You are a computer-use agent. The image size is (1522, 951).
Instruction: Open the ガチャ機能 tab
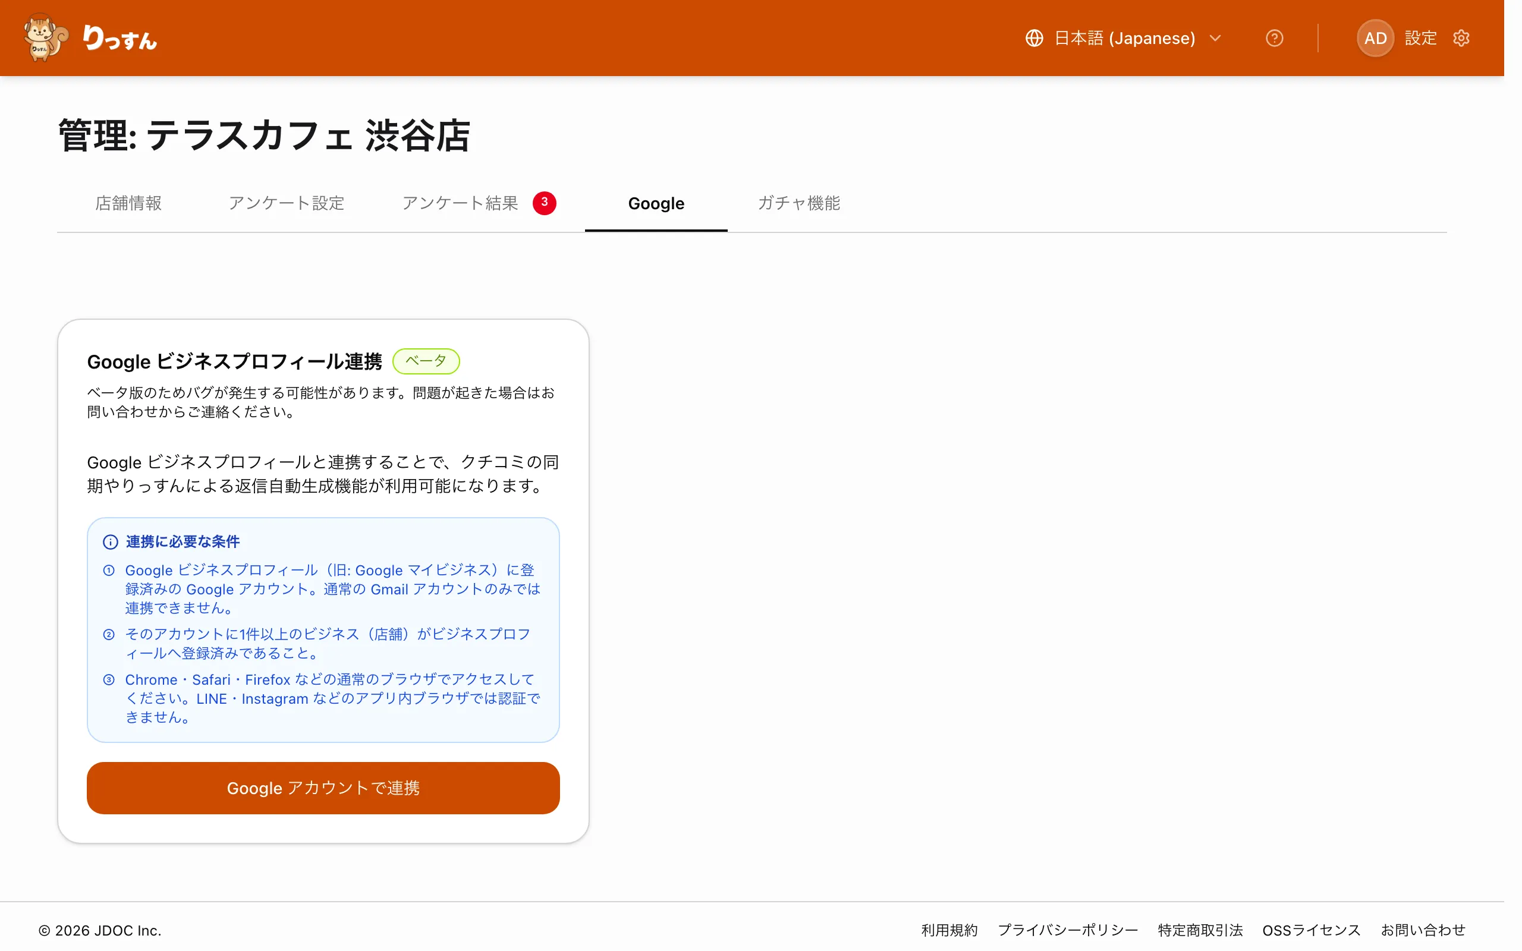tap(798, 203)
